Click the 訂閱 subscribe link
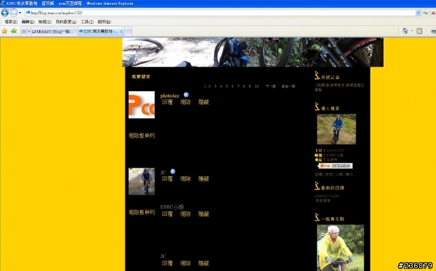Screen dimensions: 436x271 pyautogui.click(x=319, y=174)
